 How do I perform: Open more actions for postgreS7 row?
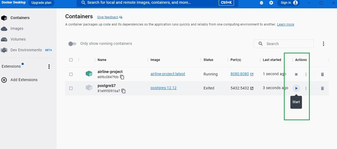pos(306,88)
